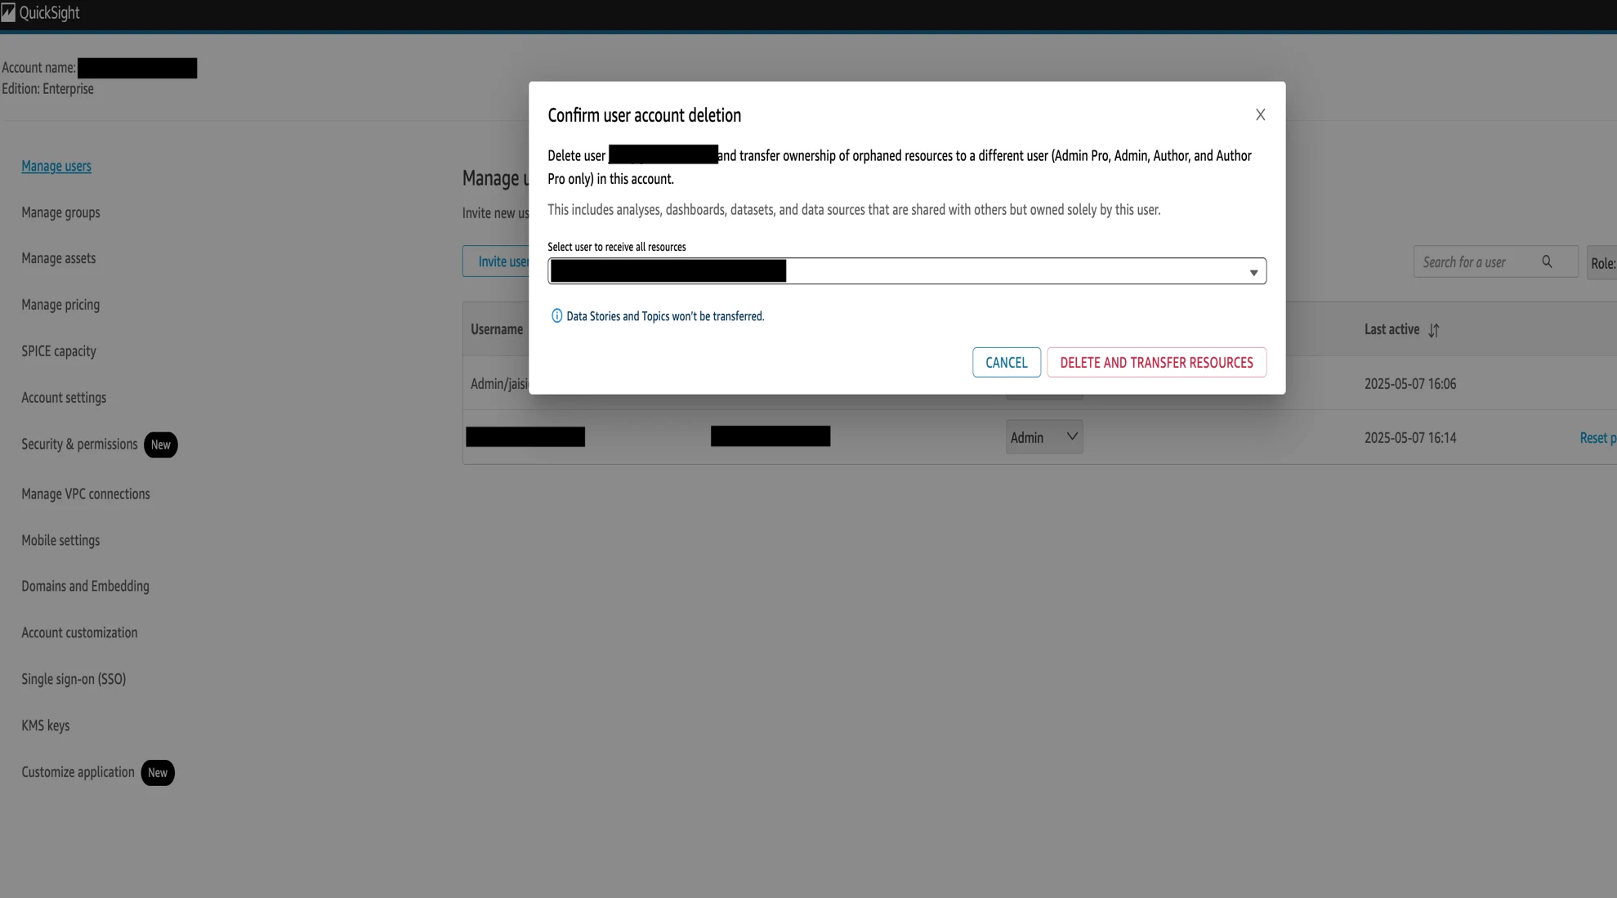Image resolution: width=1617 pixels, height=898 pixels.
Task: Open Mobile settings
Action: pyautogui.click(x=60, y=541)
